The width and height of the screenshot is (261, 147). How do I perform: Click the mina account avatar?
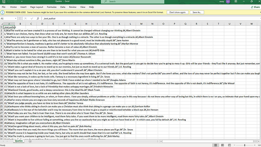point(228,2)
